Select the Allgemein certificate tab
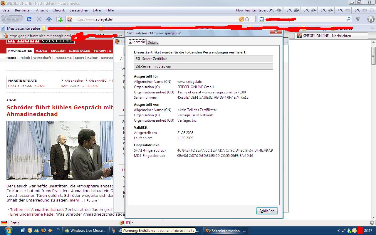 pos(137,42)
